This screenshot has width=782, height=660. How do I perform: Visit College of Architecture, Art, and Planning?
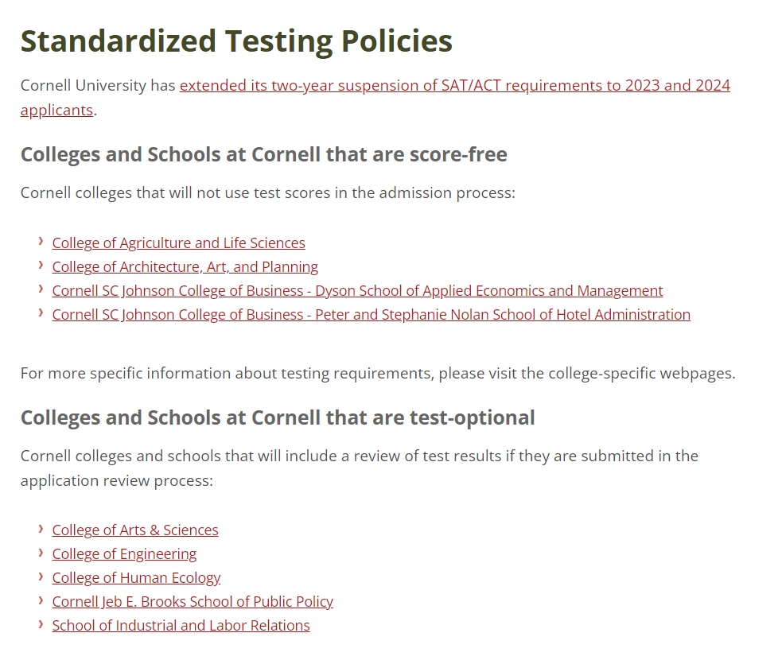pos(185,267)
